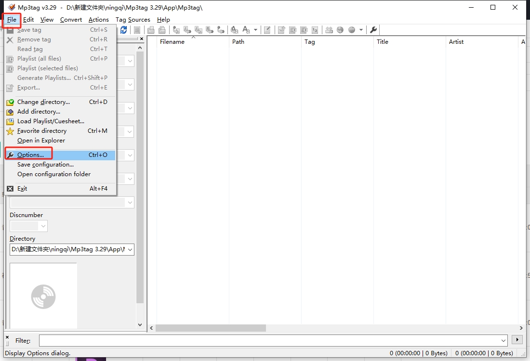Click the Filter go arrow button
Screen dimensions: 530x361
click(517, 340)
